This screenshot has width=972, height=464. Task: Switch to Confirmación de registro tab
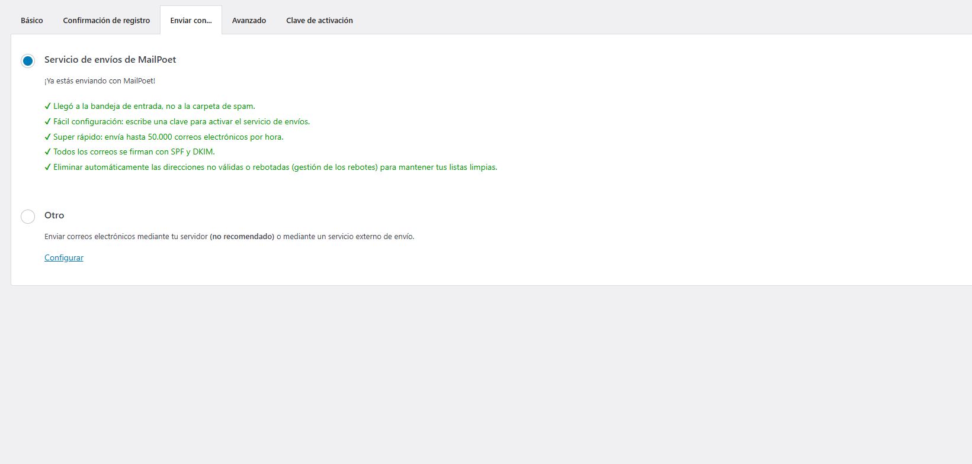(107, 20)
